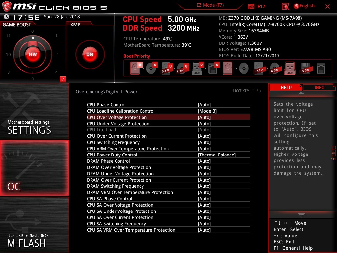337x253 pixels.
Task: Switch to the INFO tab
Action: pos(319,87)
